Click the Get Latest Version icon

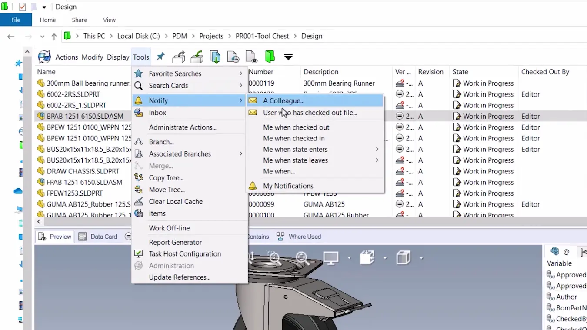pyautogui.click(x=215, y=57)
